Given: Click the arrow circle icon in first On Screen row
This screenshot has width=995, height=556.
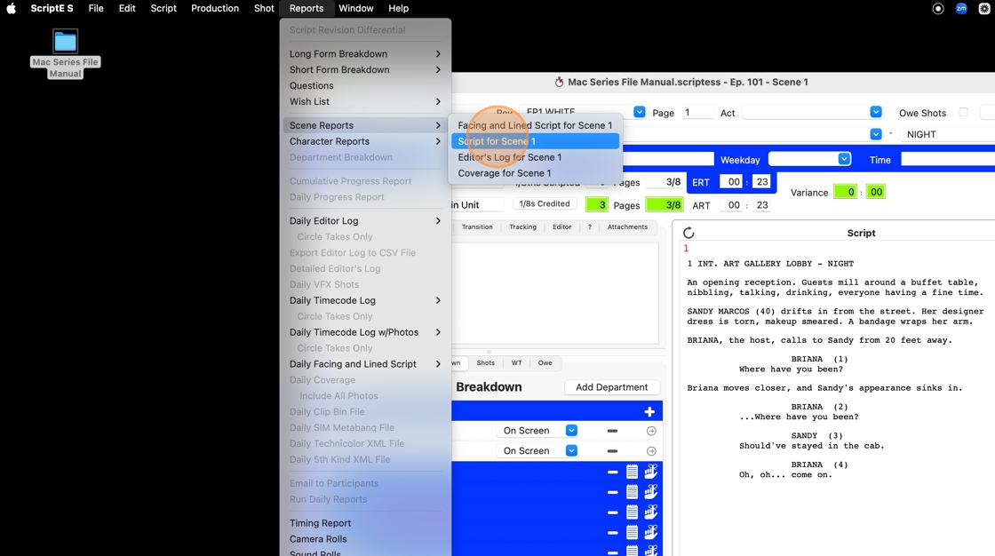Looking at the screenshot, I should 651,431.
